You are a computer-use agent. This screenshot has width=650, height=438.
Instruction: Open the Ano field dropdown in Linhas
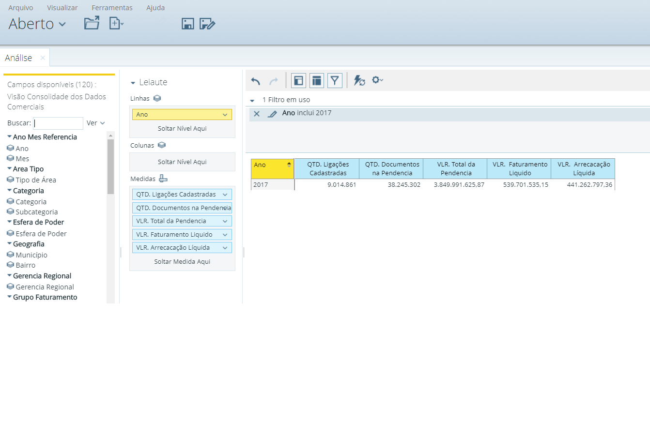point(225,115)
